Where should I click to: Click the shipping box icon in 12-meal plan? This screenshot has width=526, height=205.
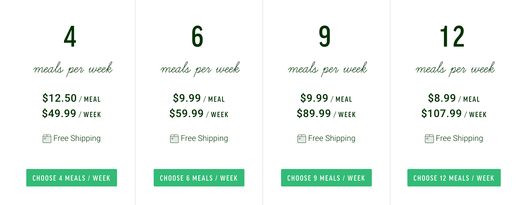pyautogui.click(x=429, y=139)
